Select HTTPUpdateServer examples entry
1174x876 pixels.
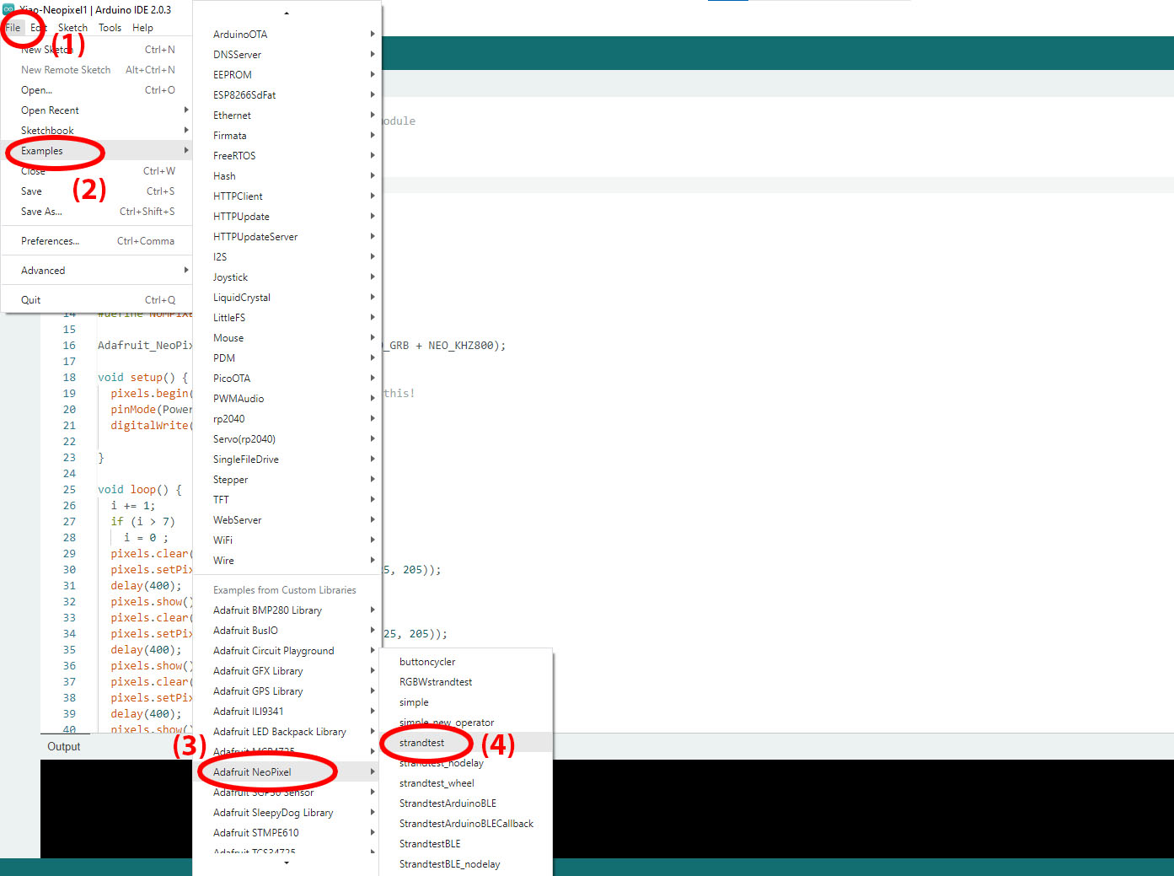click(287, 237)
